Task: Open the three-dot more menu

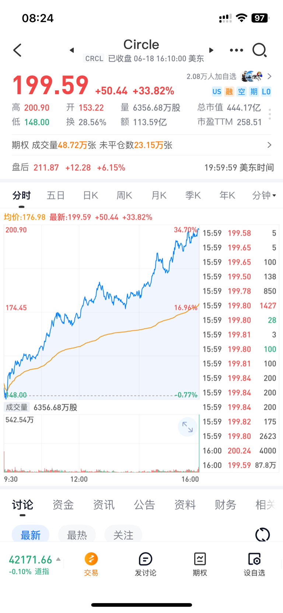Action: [x=236, y=50]
